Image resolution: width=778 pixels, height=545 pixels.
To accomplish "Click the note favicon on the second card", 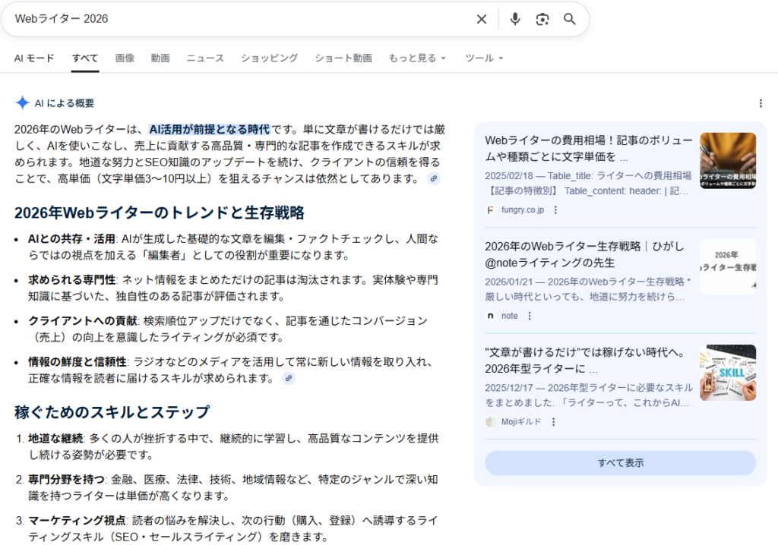I will pos(491,315).
